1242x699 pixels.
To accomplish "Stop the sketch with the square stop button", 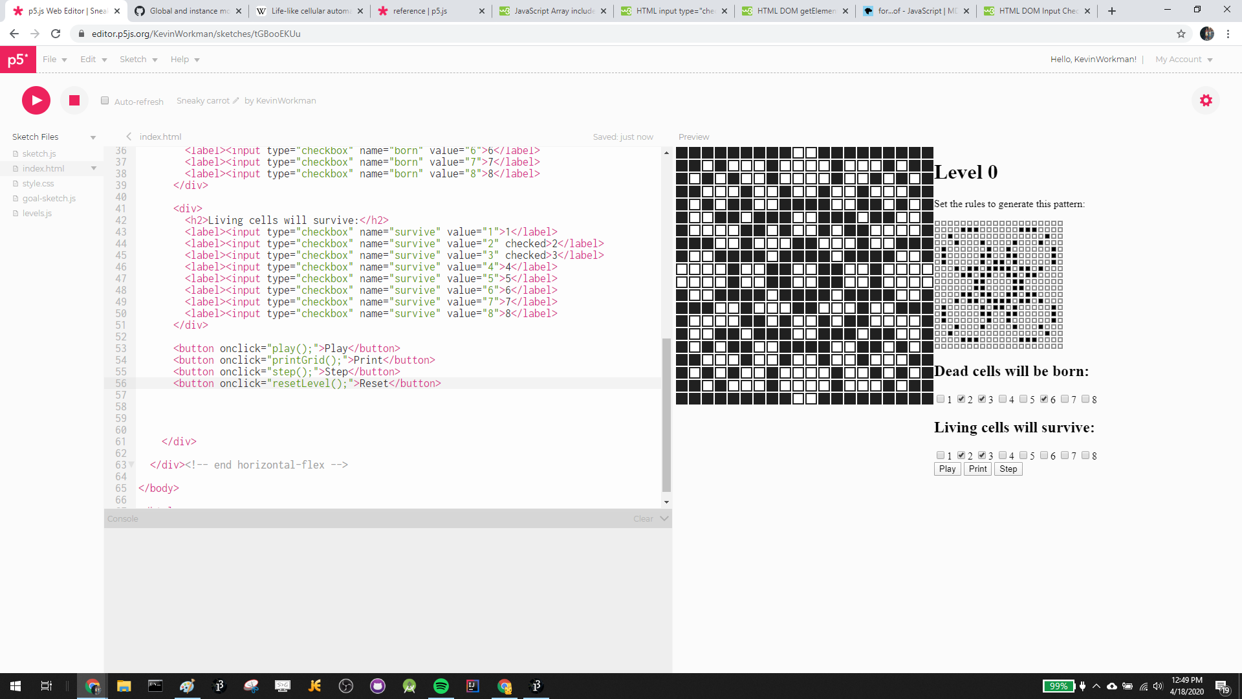I will click(x=74, y=100).
